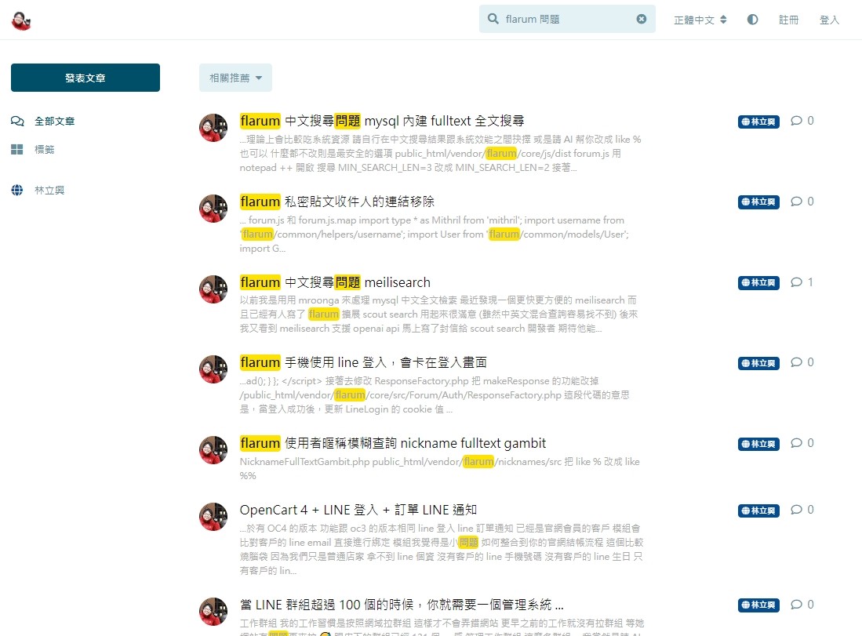
Task: Click author avatar of mysql fulltext post
Action: [x=213, y=128]
